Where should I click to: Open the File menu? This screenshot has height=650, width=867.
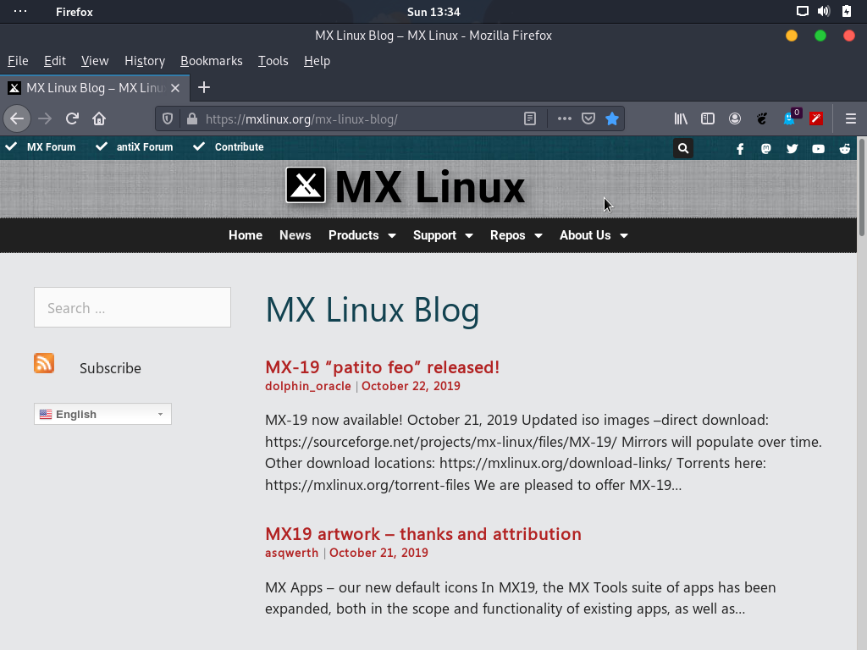coord(18,61)
